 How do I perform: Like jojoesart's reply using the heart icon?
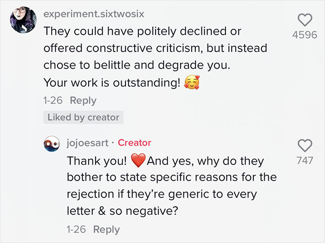(305, 146)
